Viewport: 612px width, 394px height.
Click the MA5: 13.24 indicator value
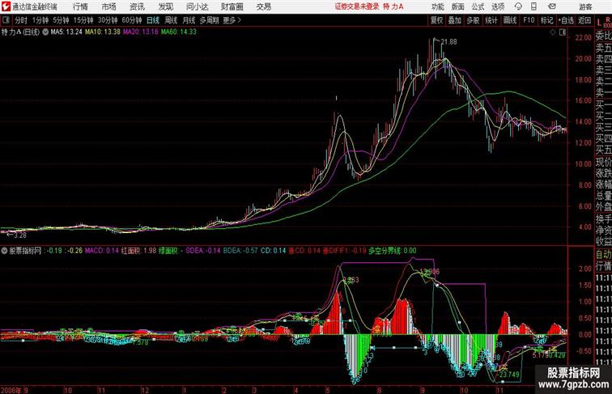(66, 32)
